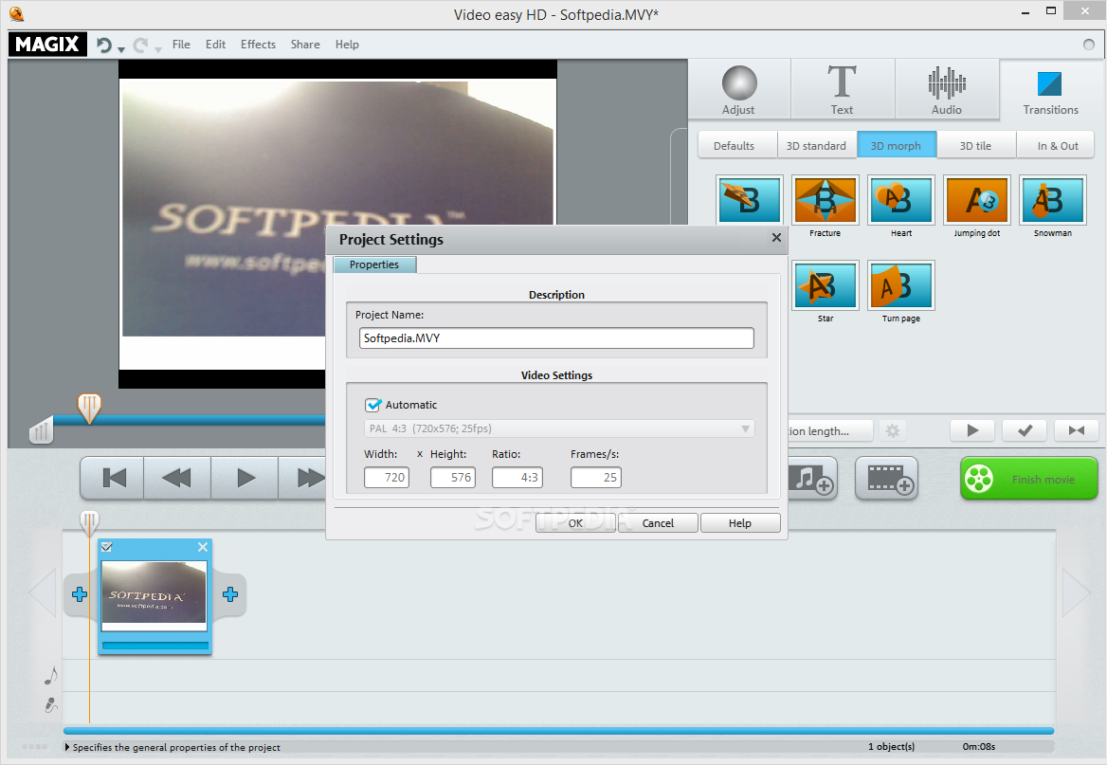Click the volume level icon under preview
The width and height of the screenshot is (1107, 765).
[x=41, y=430]
